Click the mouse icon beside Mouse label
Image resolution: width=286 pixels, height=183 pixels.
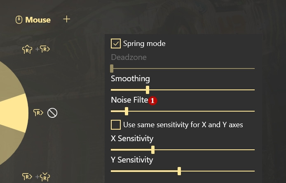[x=19, y=20]
